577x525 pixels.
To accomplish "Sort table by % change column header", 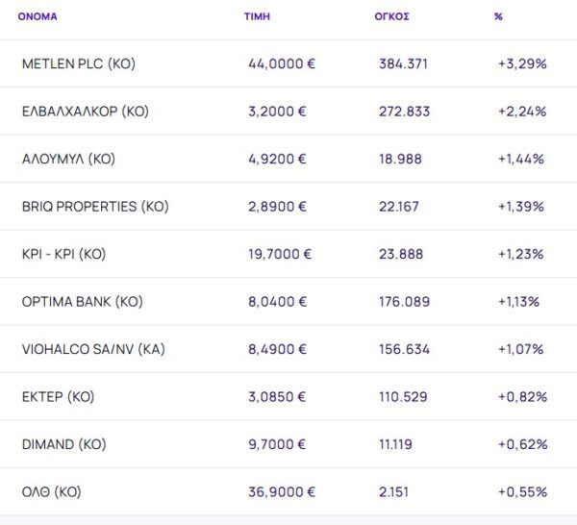I will 498,16.
